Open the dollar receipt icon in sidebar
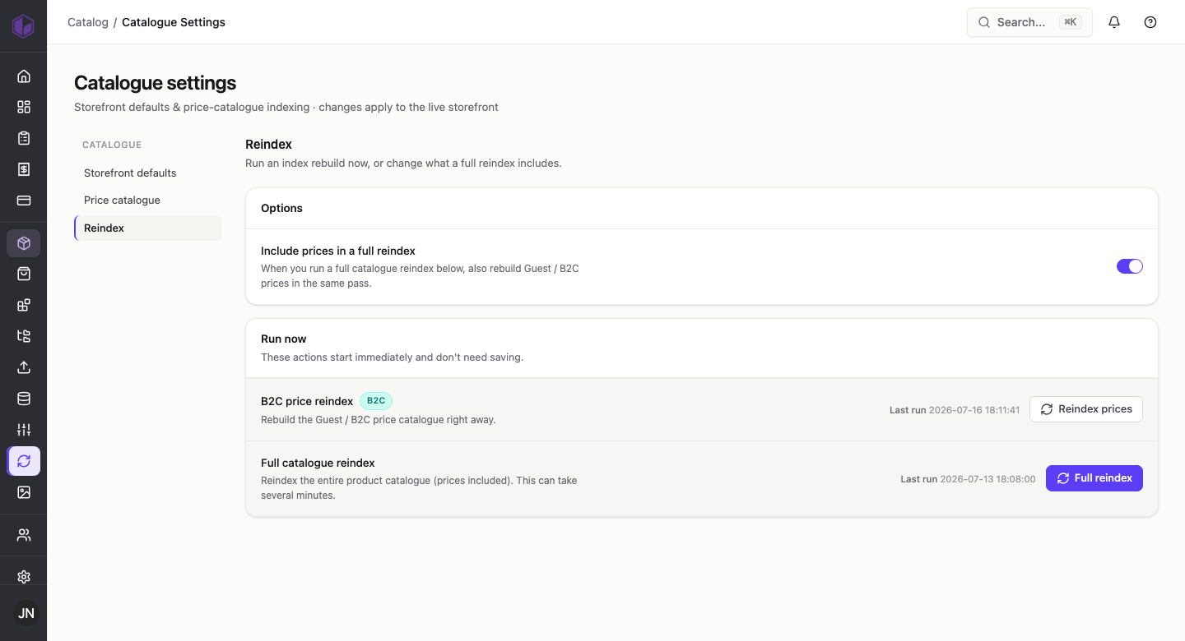1185x641 pixels. click(x=24, y=169)
